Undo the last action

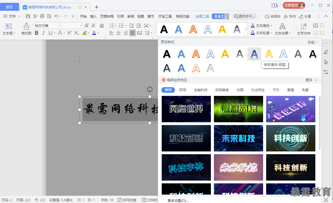coord(56,16)
